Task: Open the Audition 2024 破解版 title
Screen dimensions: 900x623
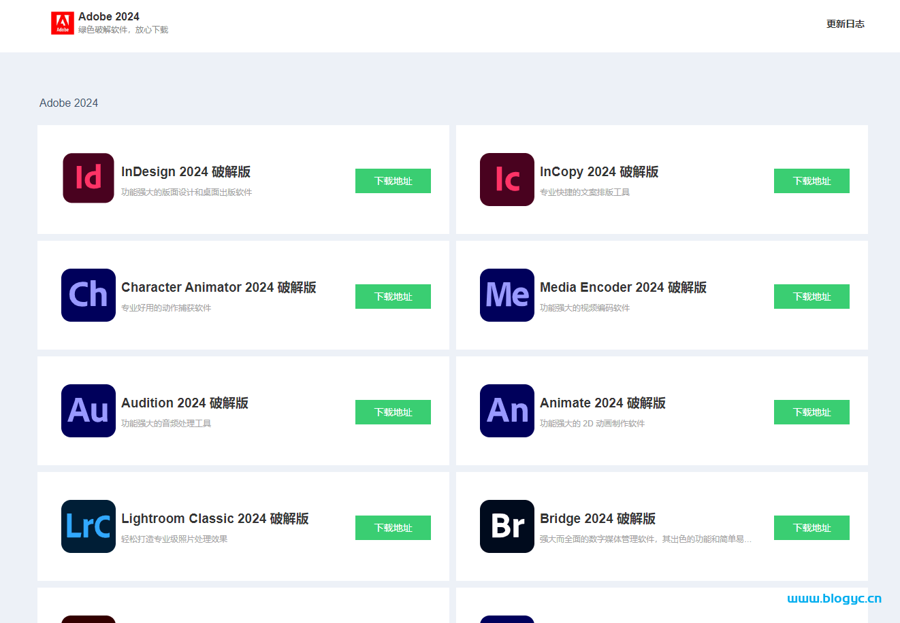Action: point(184,403)
